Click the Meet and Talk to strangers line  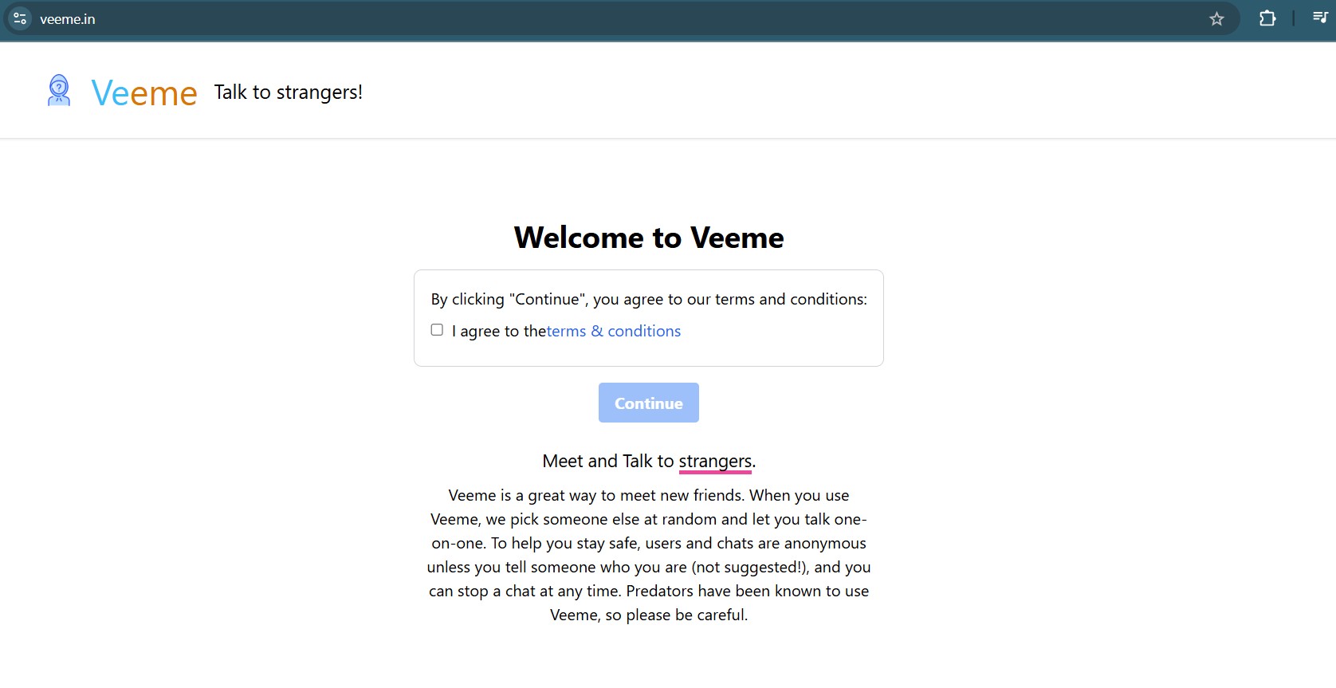tap(648, 461)
